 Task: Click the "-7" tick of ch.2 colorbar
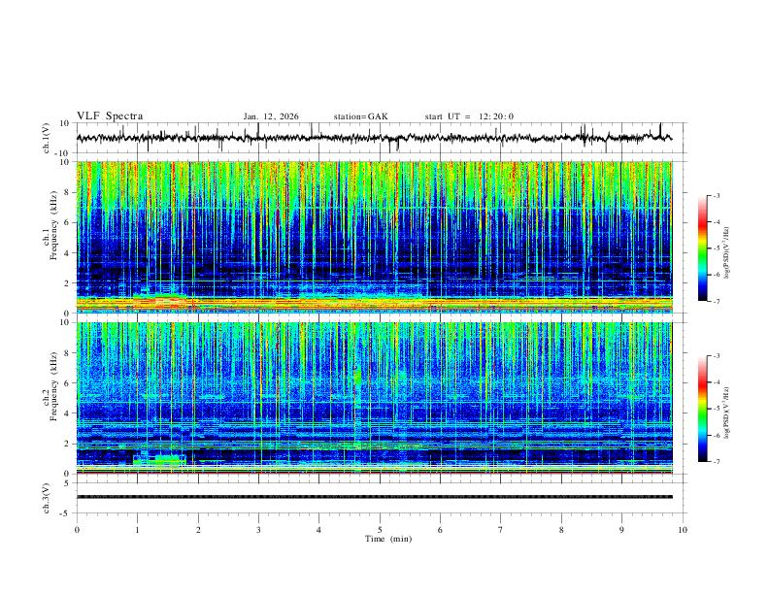click(x=716, y=462)
